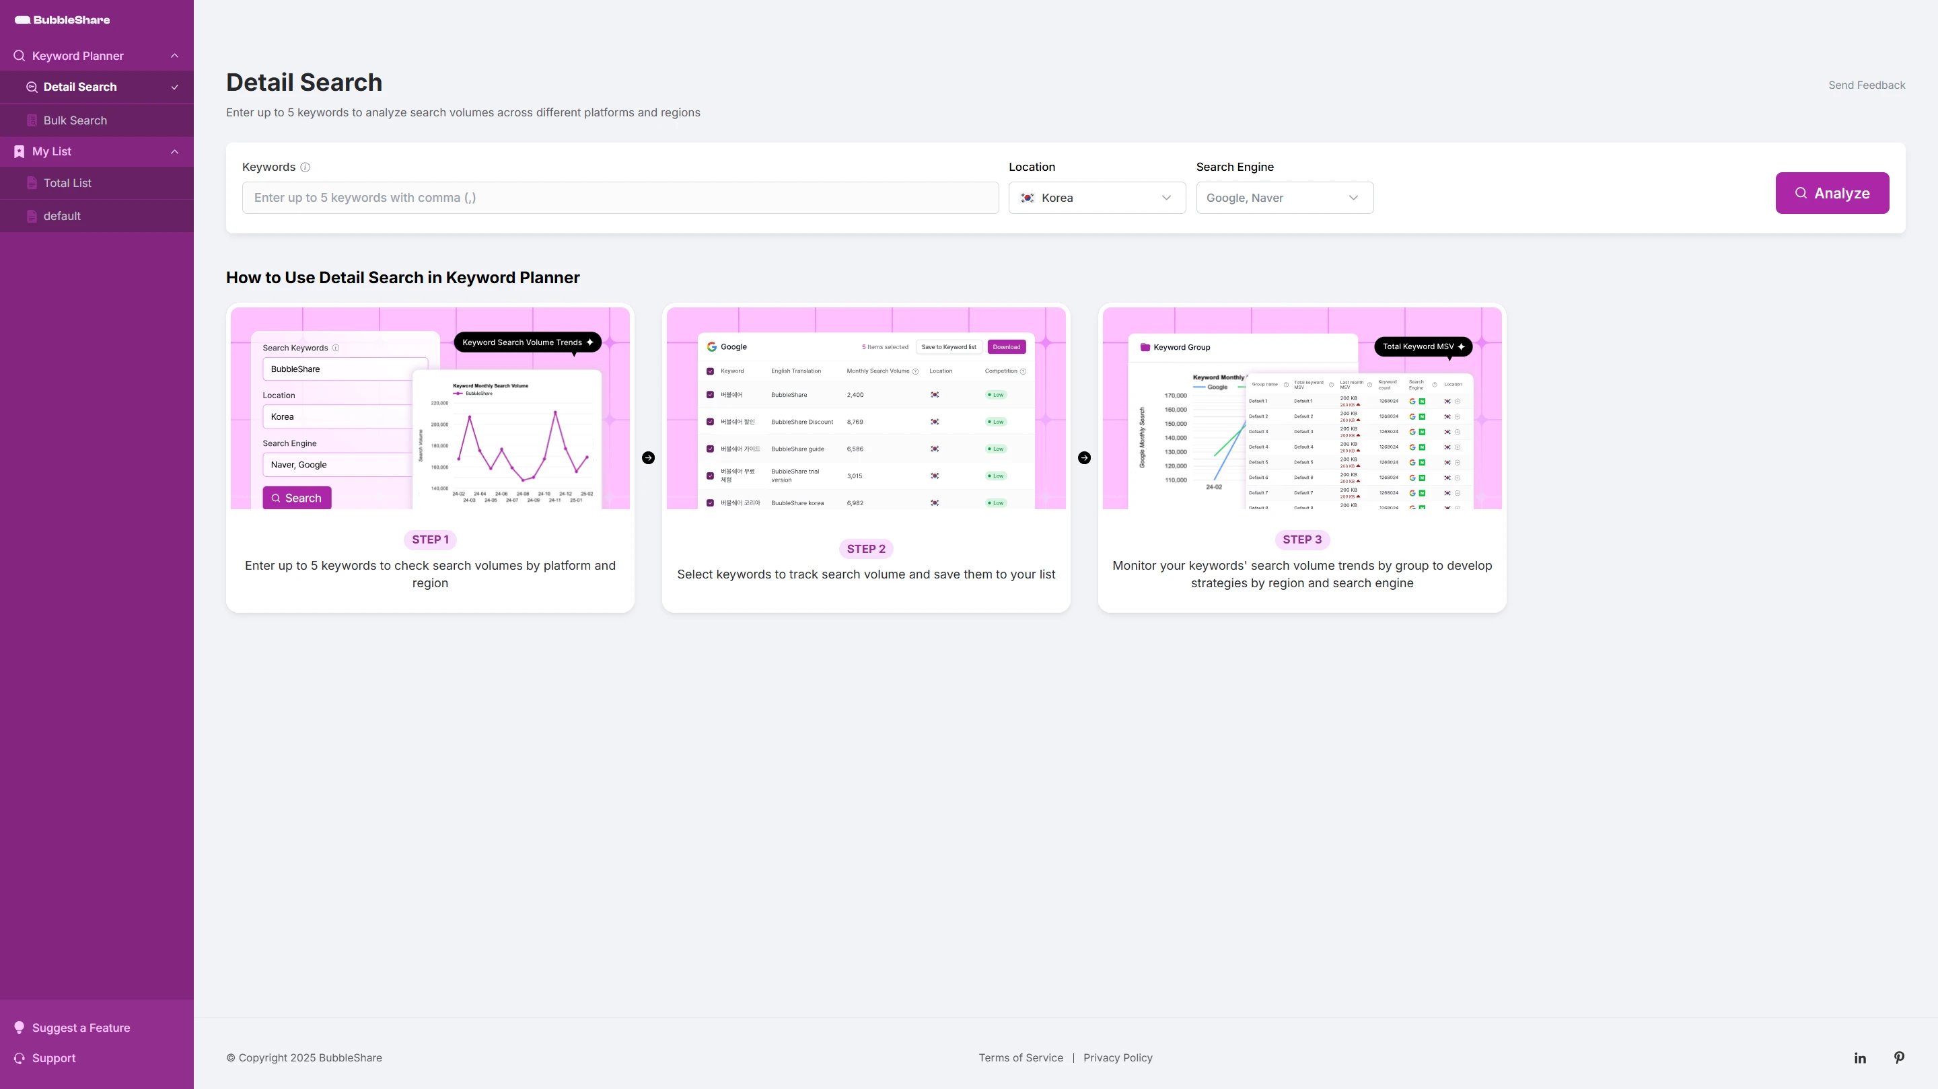Click the Total List file icon
The width and height of the screenshot is (1938, 1089).
pos(32,183)
